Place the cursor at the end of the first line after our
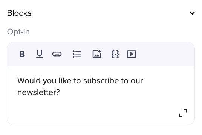Viewport: 202px width, 135px height. click(x=143, y=81)
